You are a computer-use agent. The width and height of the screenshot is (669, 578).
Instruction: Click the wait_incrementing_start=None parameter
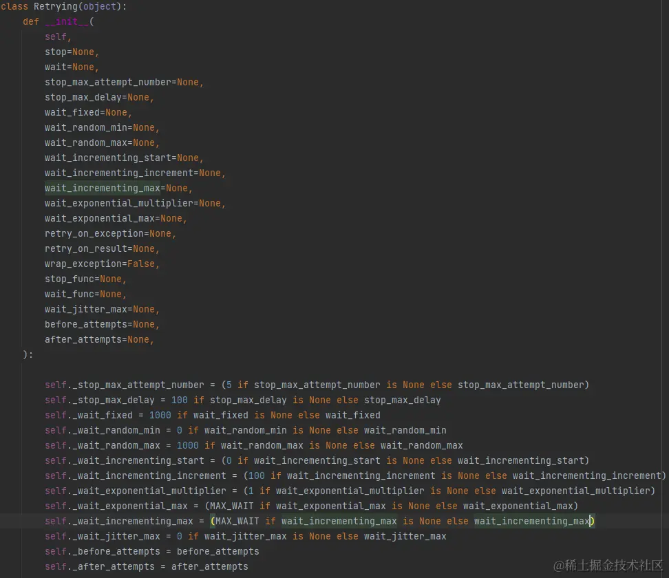124,158
